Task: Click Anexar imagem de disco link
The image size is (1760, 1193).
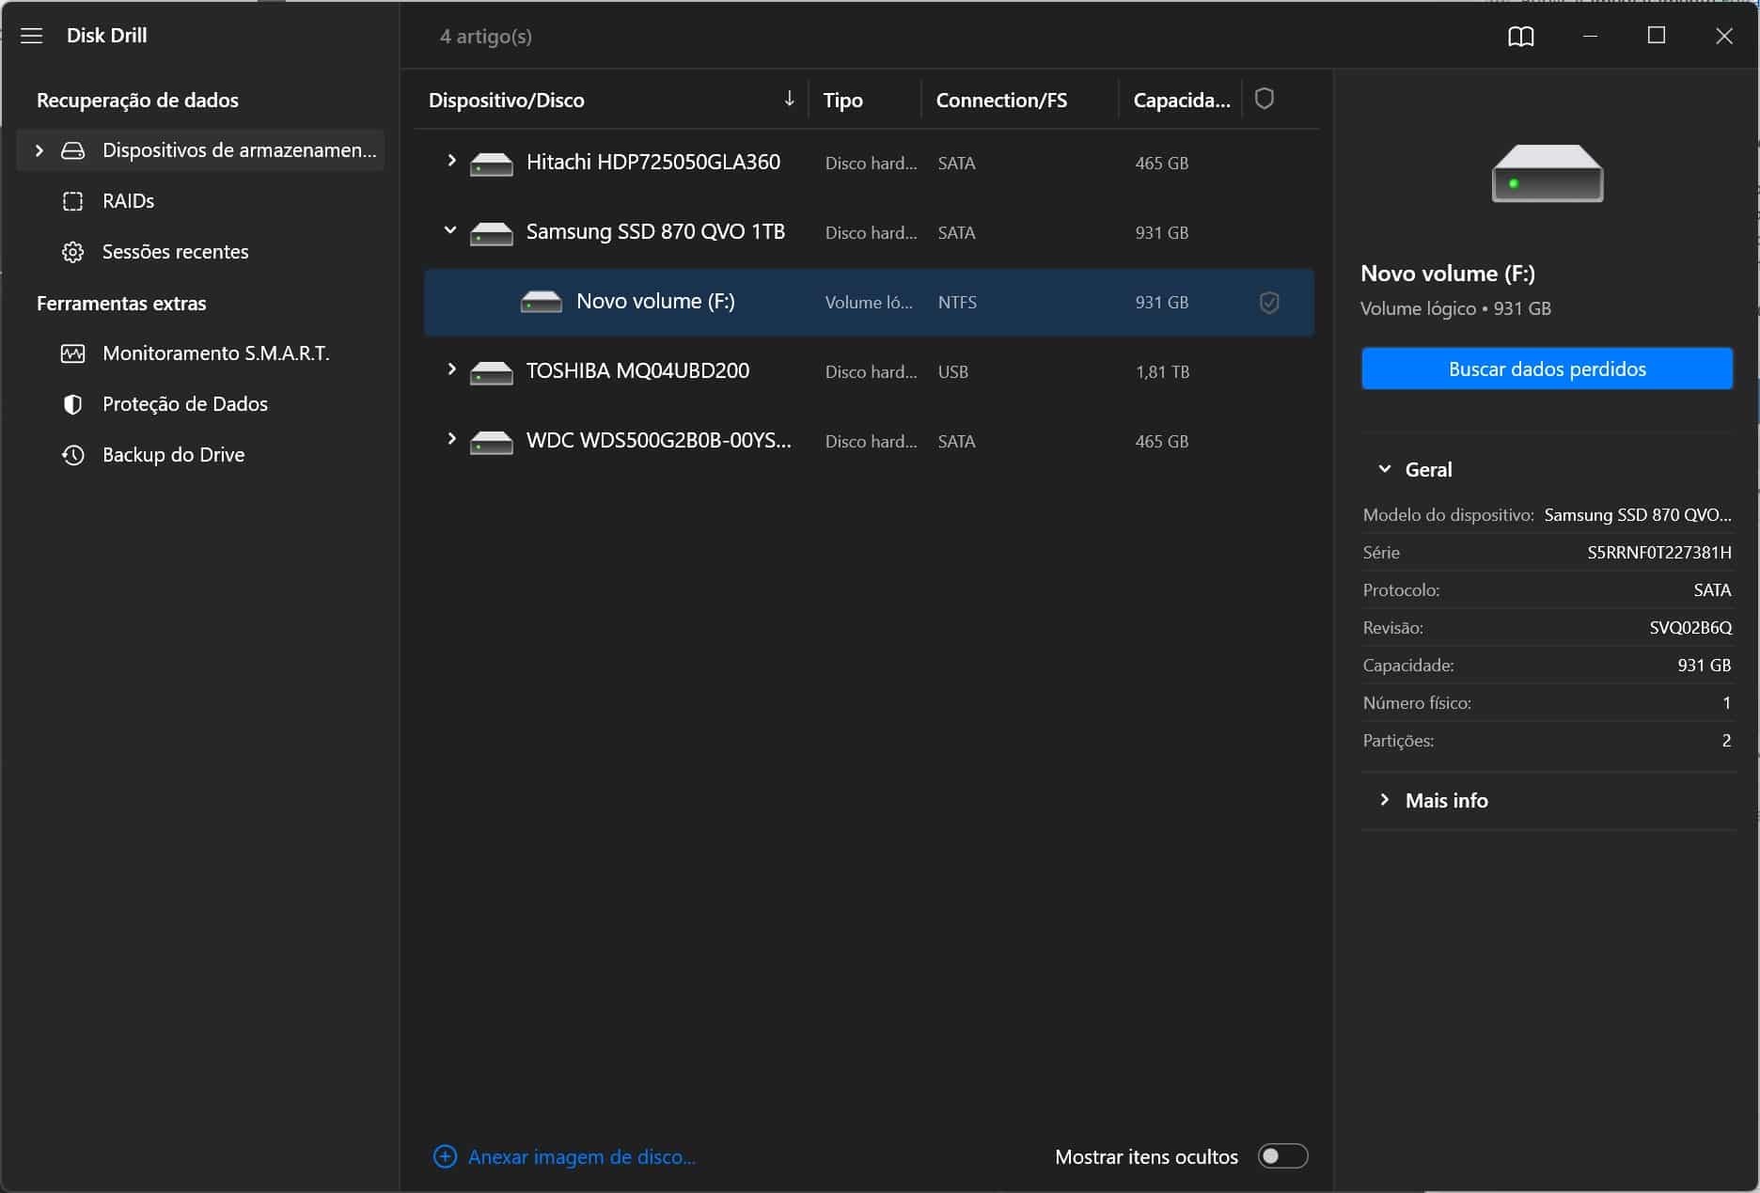Action: pos(581,1157)
